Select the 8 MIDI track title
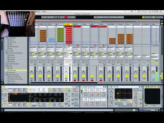This screenshot has height=123, width=164. [x=94, y=24]
